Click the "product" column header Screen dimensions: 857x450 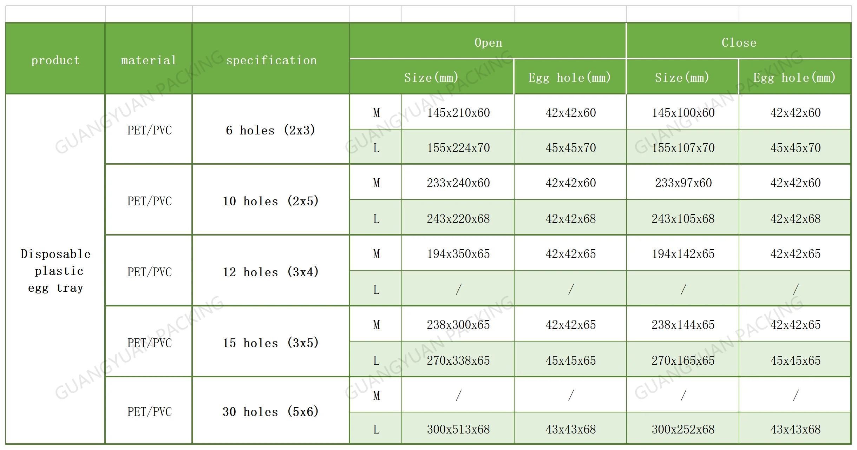(55, 60)
